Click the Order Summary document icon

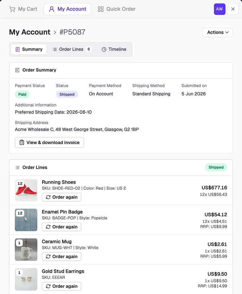tap(17, 70)
